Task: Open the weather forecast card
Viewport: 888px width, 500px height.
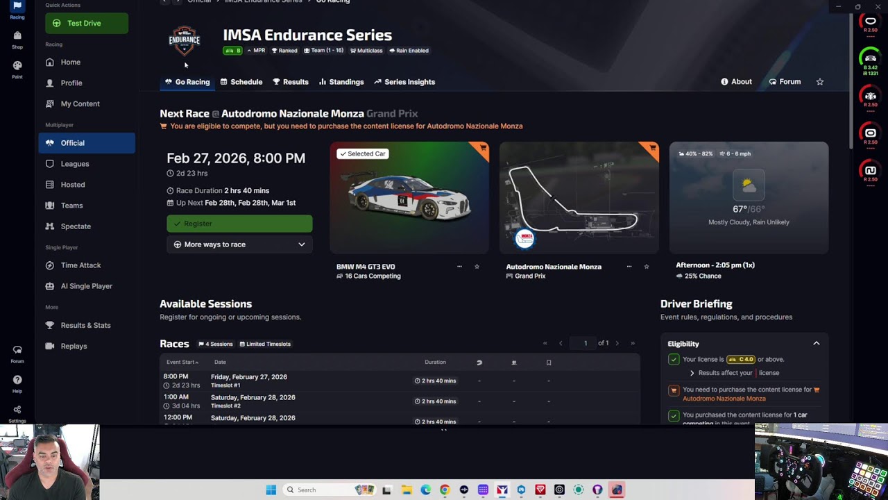Action: (749, 198)
